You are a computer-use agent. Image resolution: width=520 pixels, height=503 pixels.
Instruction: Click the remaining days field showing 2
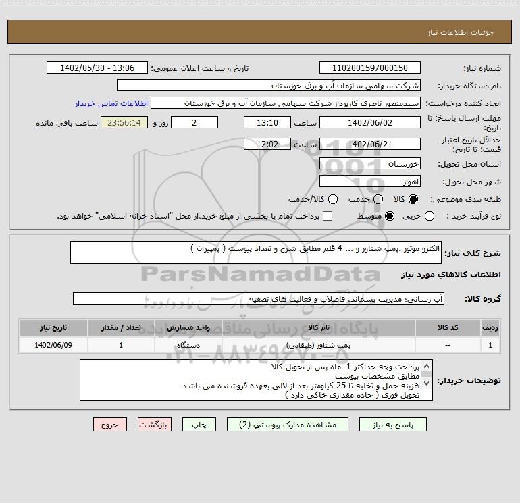pos(194,123)
